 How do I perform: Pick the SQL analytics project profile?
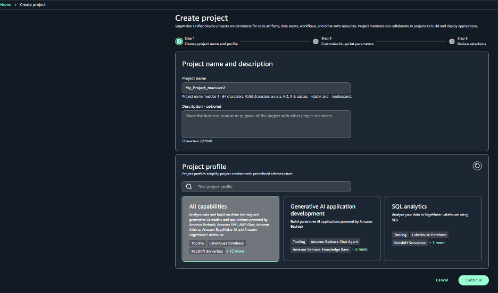pos(433,228)
